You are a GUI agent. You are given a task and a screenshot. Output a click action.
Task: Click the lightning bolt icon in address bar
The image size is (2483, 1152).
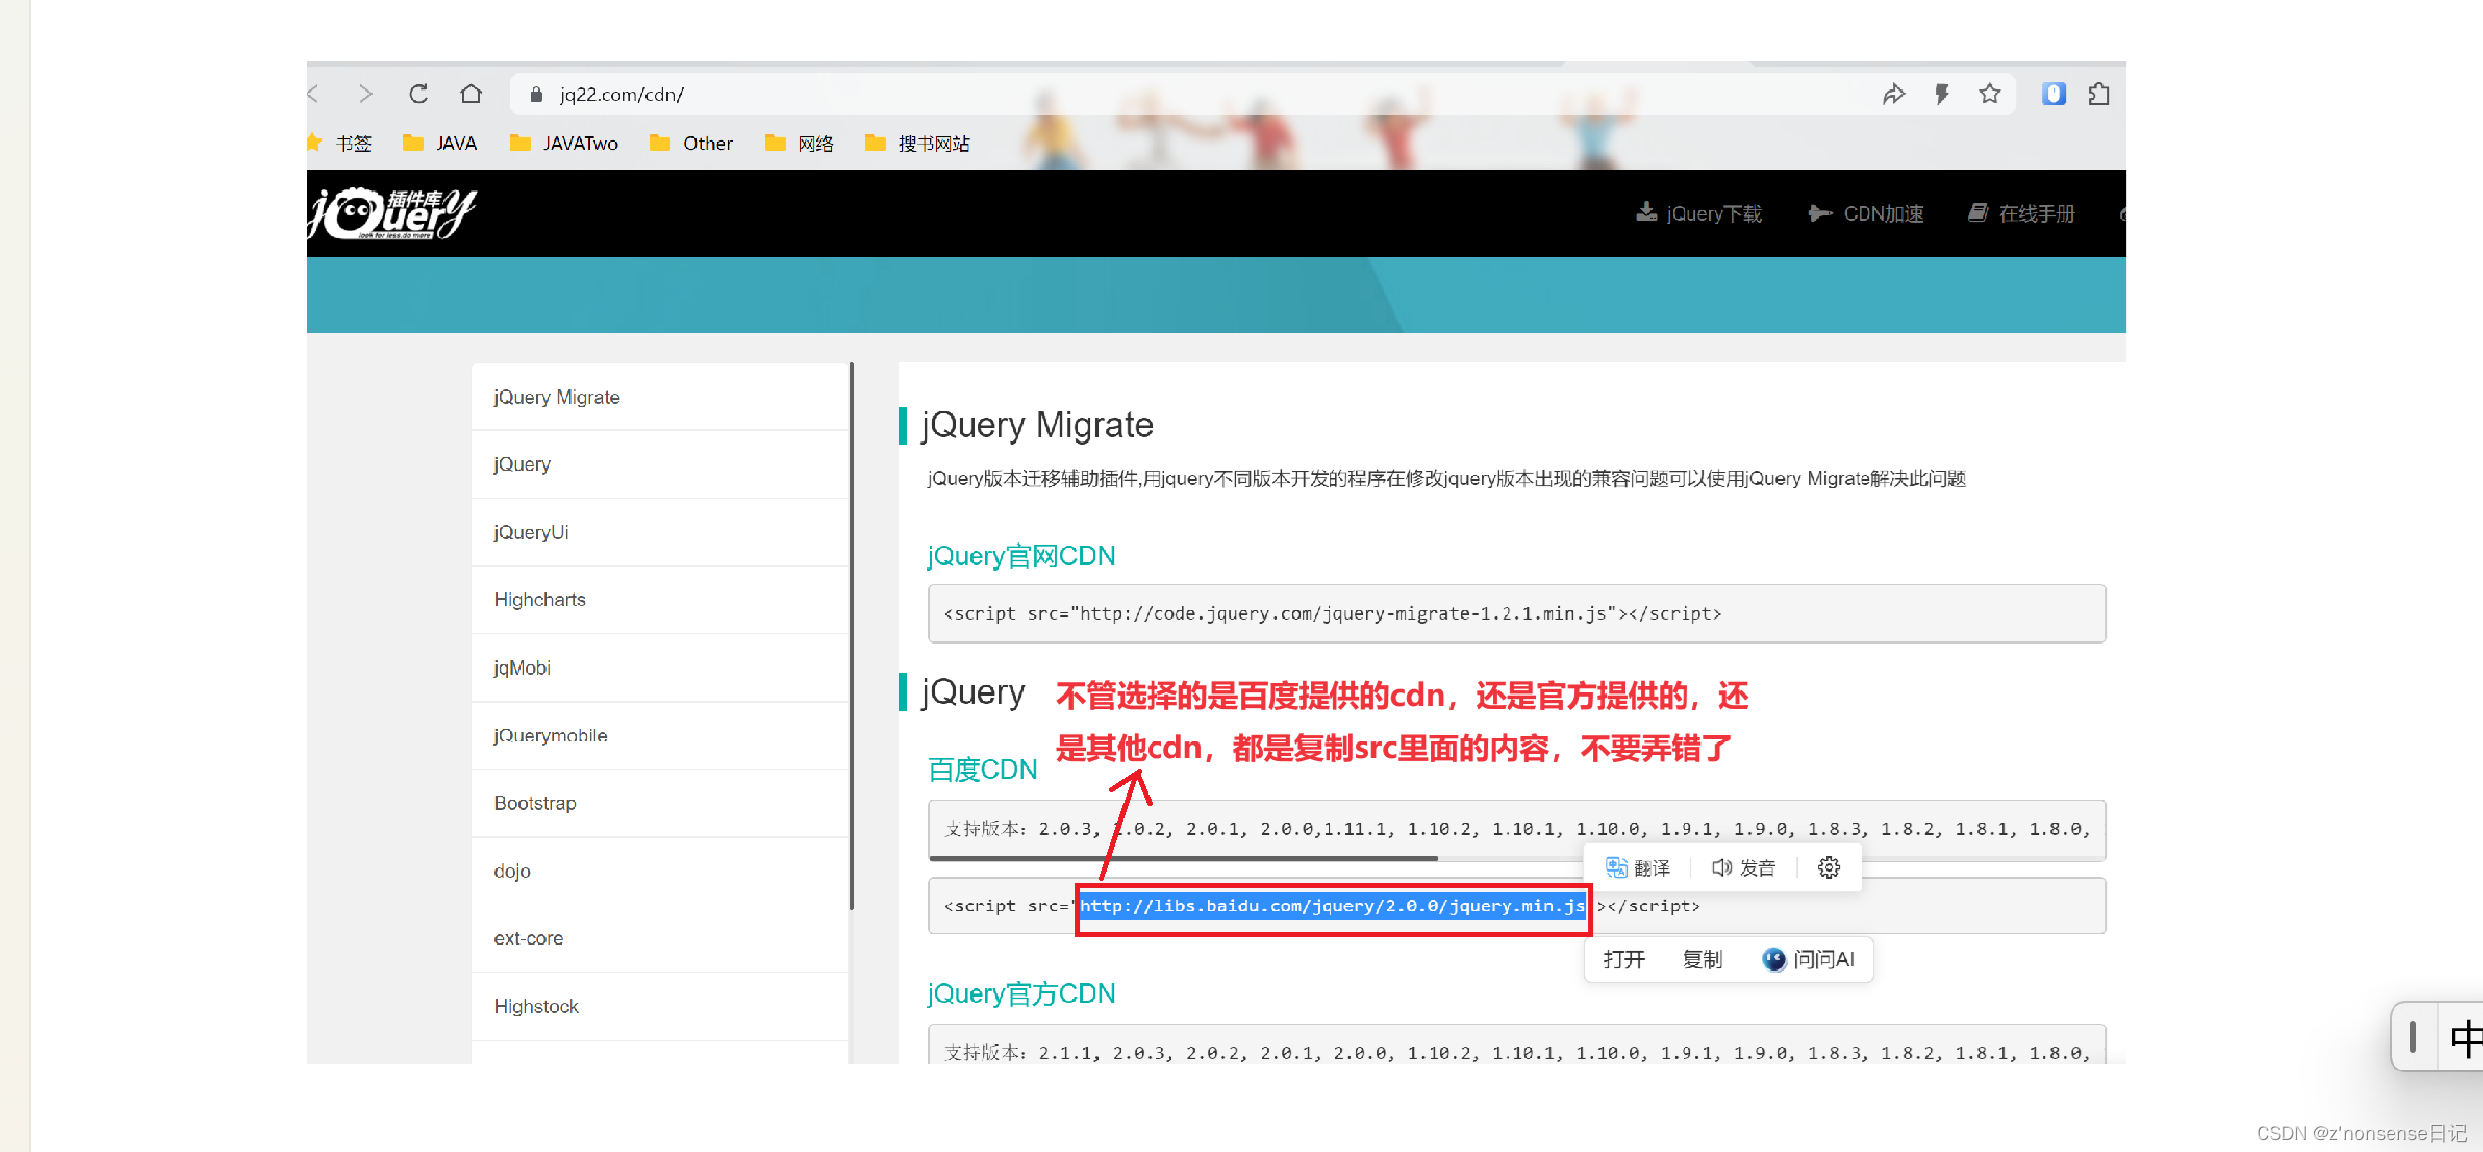tap(1942, 94)
